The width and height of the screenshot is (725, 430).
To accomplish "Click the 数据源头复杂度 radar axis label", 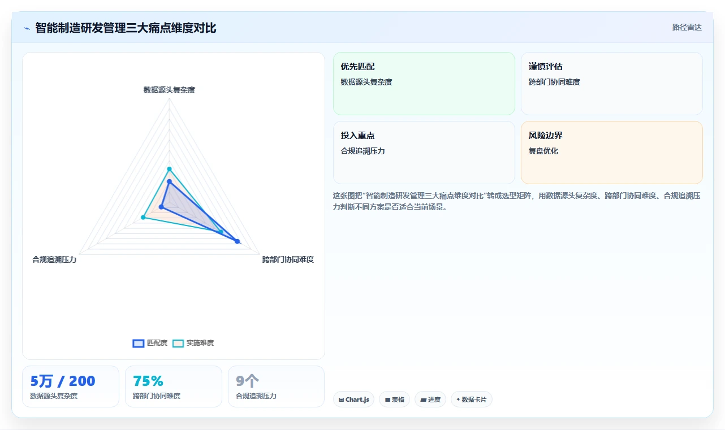I will [x=169, y=90].
